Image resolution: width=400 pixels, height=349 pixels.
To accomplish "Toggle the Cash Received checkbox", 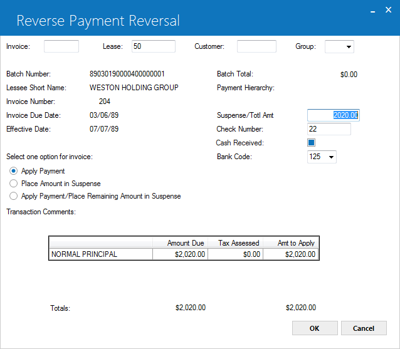I will point(311,142).
